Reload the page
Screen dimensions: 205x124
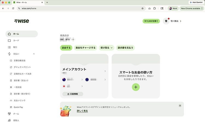(13, 8)
